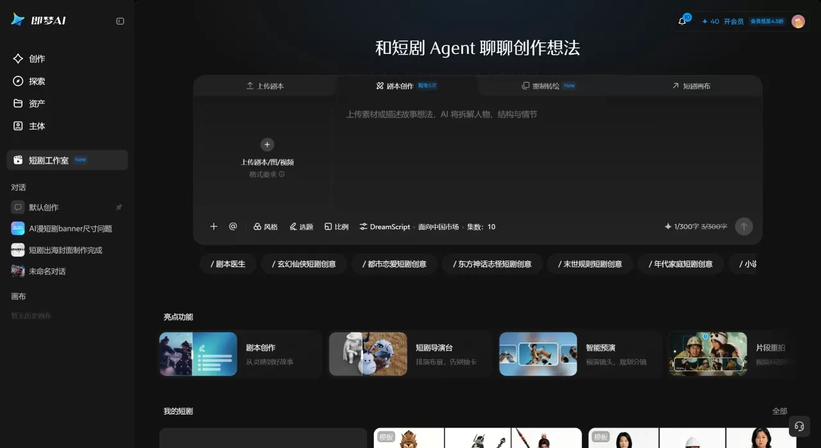Select the / 玄幻仙侠短剧创意 prompt chip

pyautogui.click(x=303, y=264)
